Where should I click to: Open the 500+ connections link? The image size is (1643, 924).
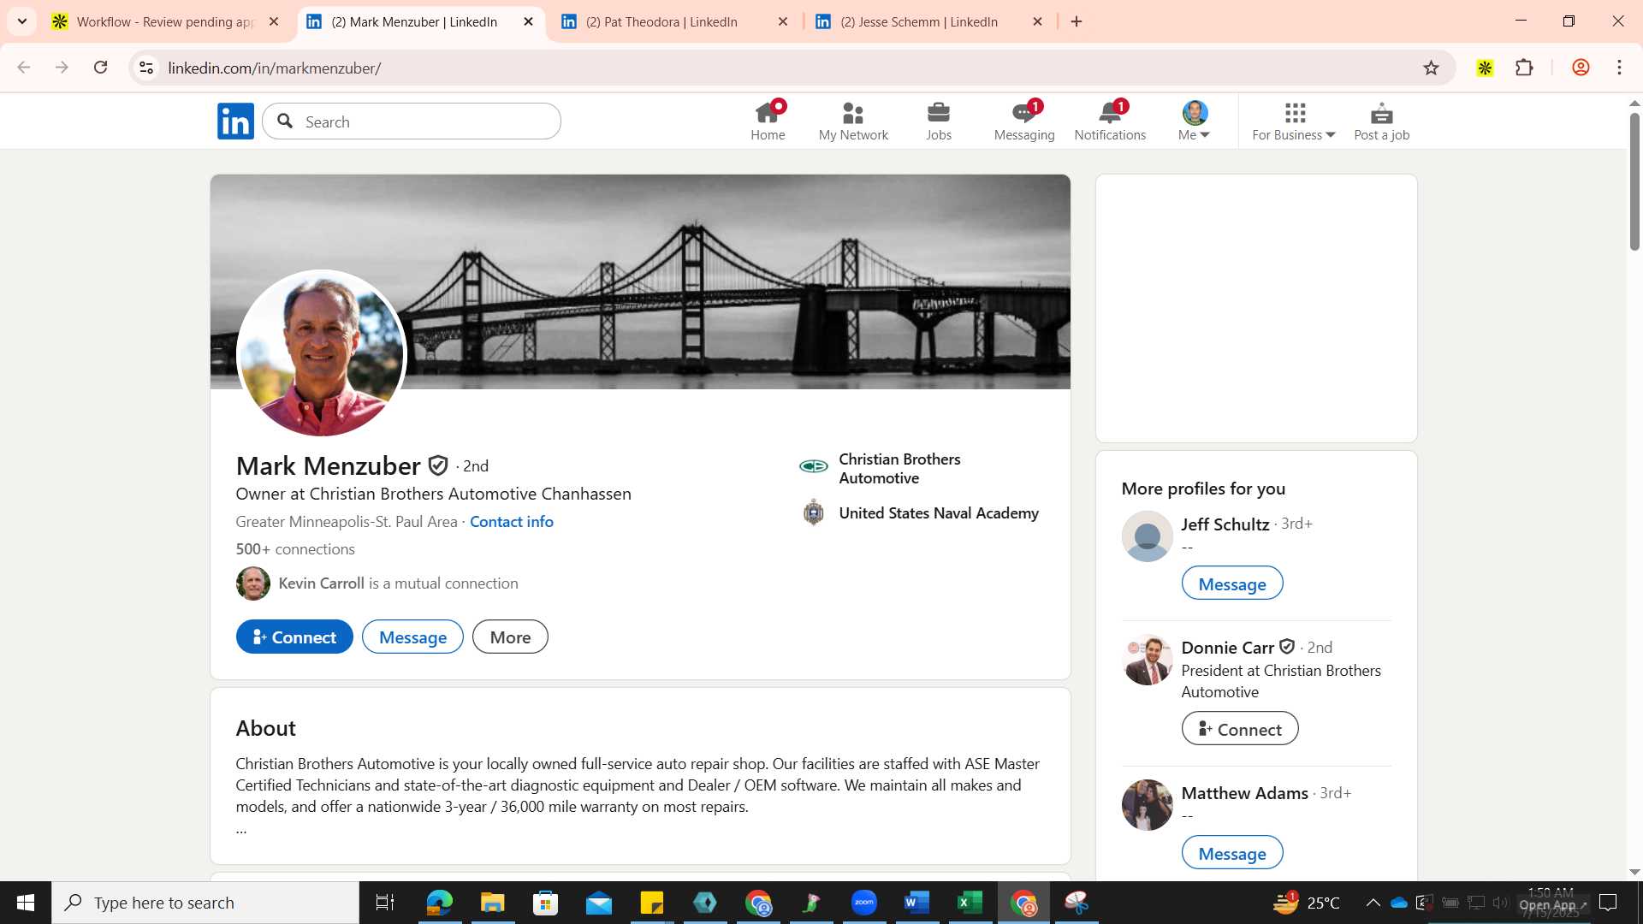click(x=295, y=549)
